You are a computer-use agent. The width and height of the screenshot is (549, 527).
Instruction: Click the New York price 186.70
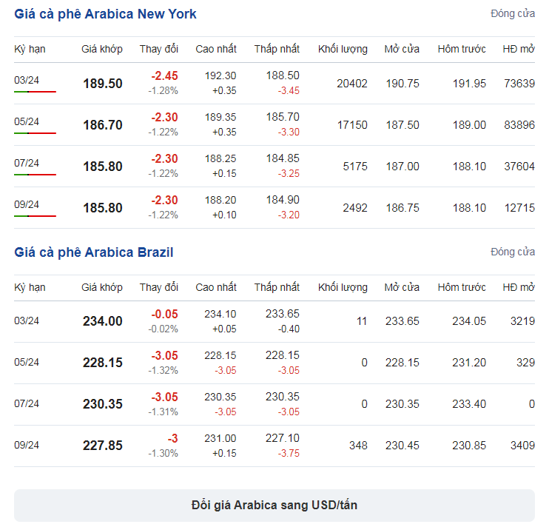pyautogui.click(x=103, y=124)
